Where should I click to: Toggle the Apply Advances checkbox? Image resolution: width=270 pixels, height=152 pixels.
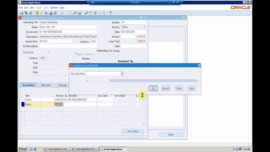point(76,54)
